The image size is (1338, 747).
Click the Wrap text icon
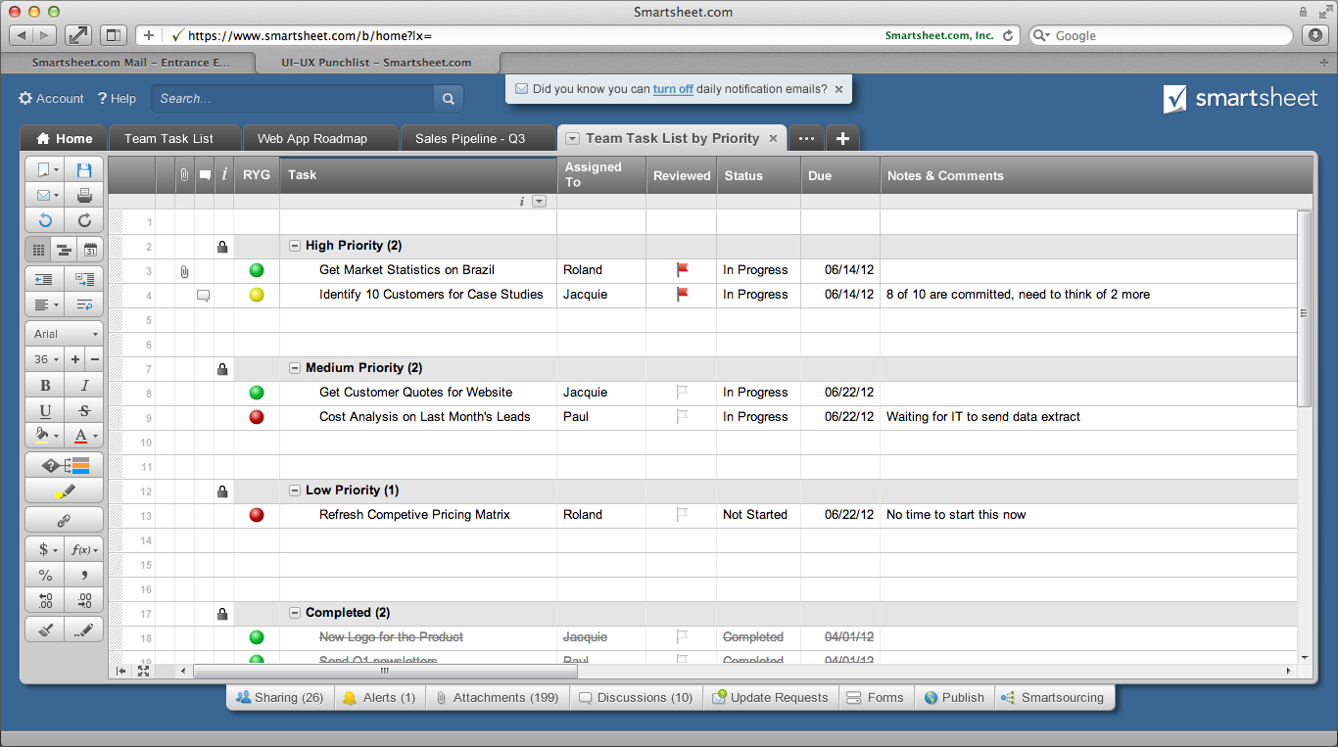[x=84, y=304]
